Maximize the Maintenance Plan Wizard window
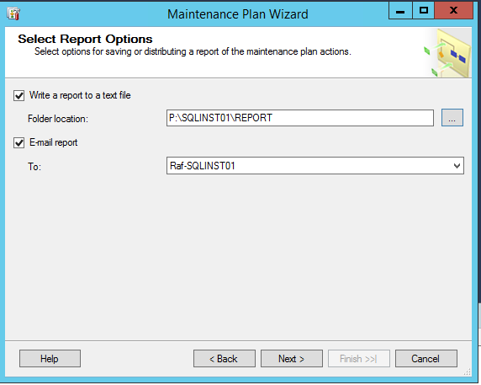481x385 pixels. (x=423, y=11)
